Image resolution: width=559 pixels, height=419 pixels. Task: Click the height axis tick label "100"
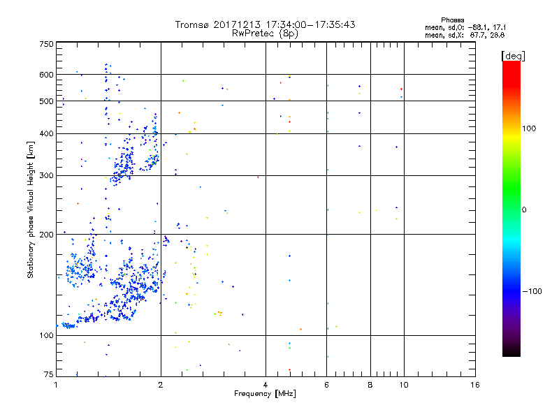46,335
